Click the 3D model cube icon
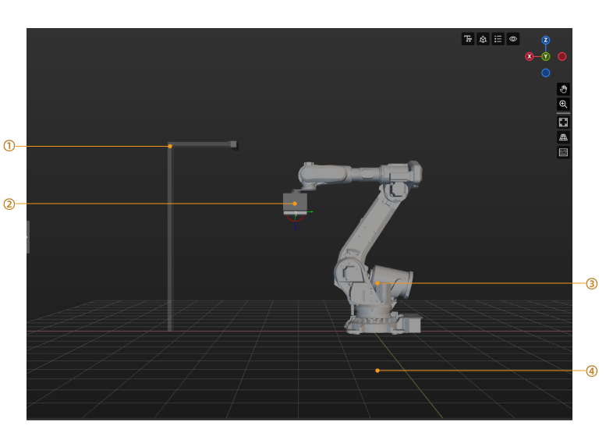The width and height of the screenshot is (613, 440). pos(483,39)
